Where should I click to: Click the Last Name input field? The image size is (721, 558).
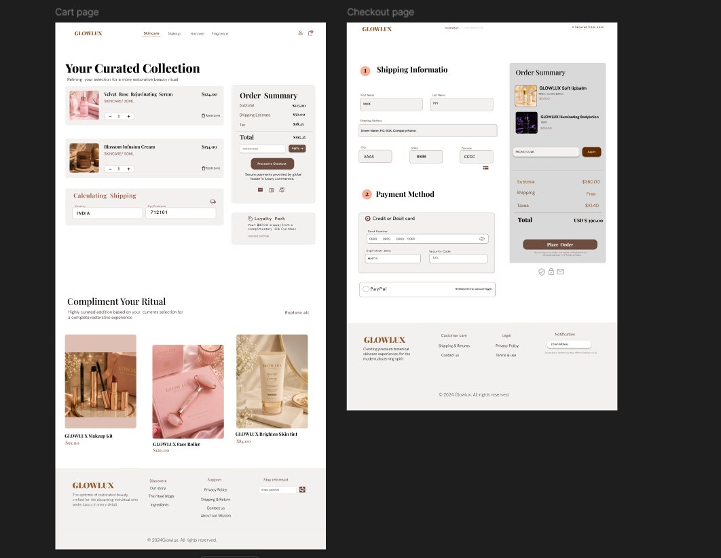[462, 105]
